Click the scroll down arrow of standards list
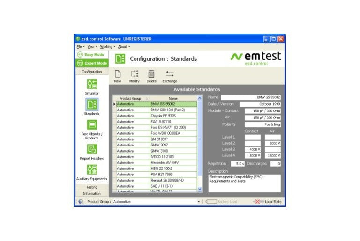The width and height of the screenshot is (360, 241). (x=200, y=189)
